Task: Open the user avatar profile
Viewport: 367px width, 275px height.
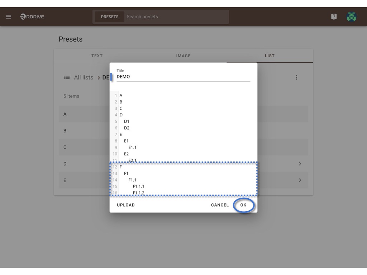Action: 351,17
